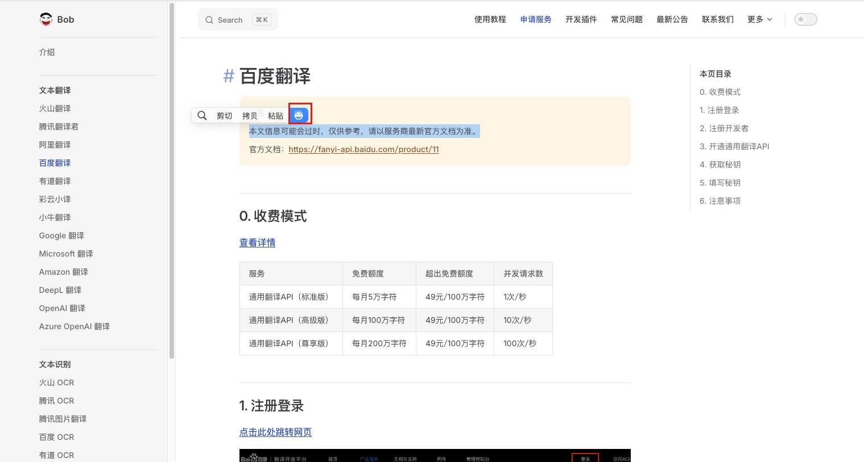The height and width of the screenshot is (462, 864).
Task: Click the # anchor before 百度翻译 heading
Action: 229,76
